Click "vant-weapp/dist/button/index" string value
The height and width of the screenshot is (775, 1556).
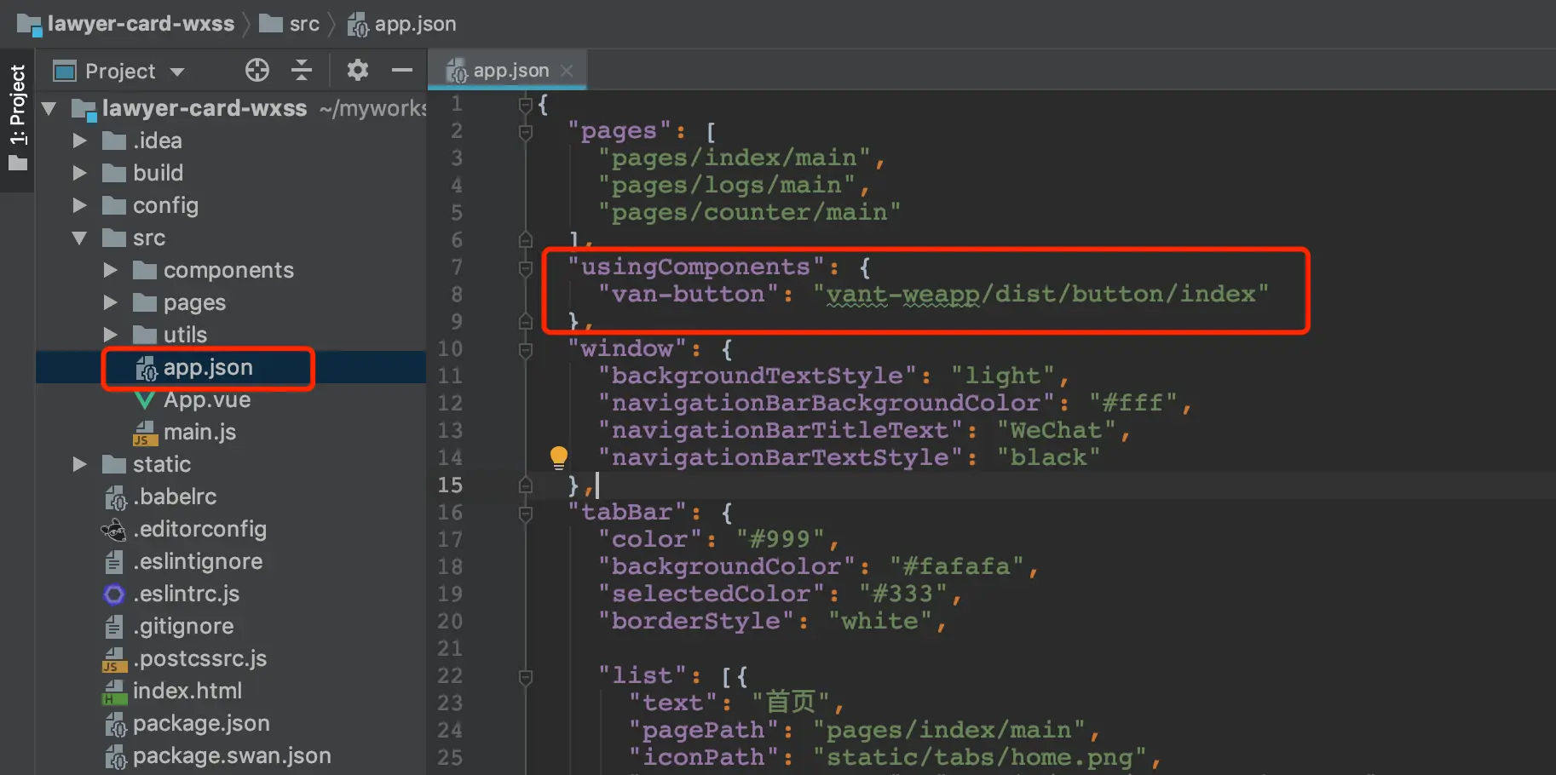pyautogui.click(x=1041, y=295)
